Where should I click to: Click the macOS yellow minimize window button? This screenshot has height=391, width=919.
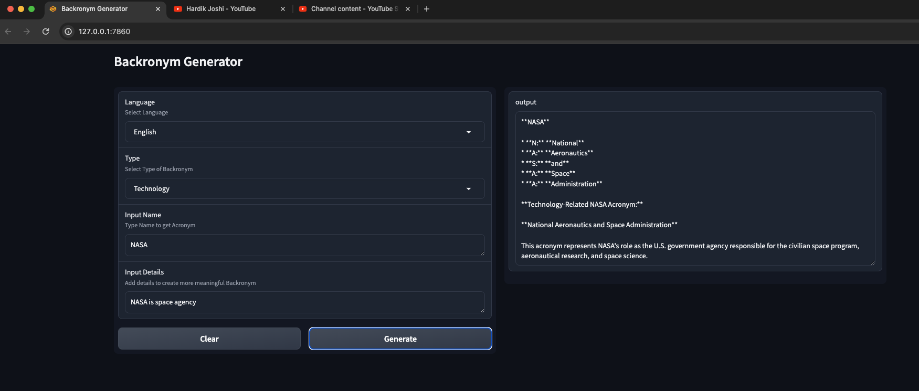point(21,9)
